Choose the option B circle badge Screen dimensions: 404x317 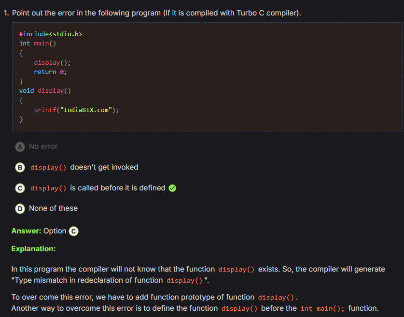(x=20, y=167)
